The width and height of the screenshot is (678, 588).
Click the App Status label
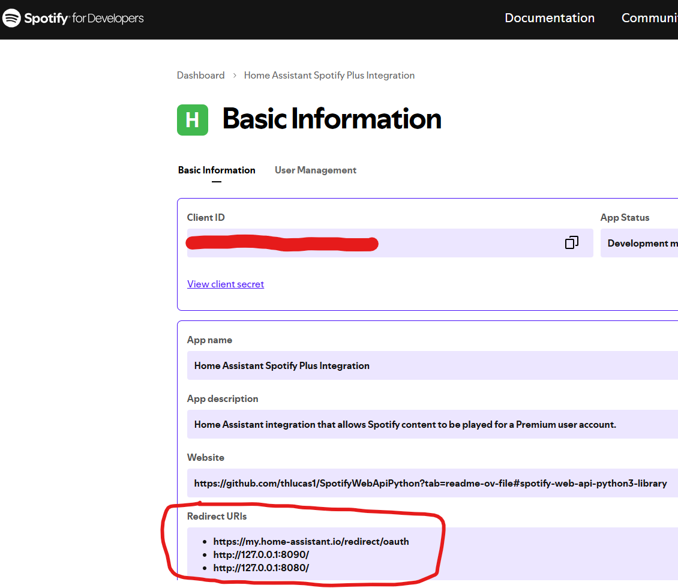coord(625,217)
